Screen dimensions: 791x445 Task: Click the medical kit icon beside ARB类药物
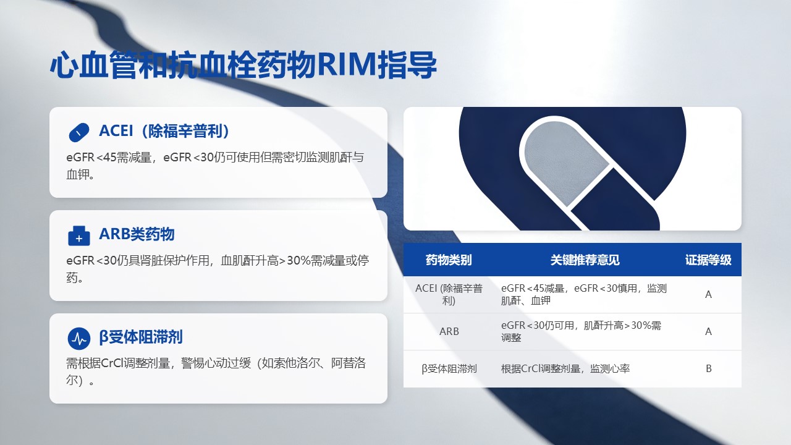coord(79,235)
